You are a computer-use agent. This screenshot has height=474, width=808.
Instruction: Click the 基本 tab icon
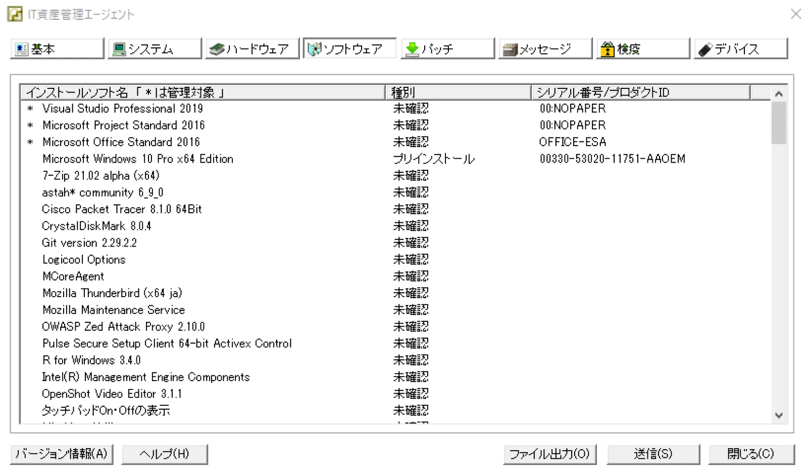tap(22, 49)
